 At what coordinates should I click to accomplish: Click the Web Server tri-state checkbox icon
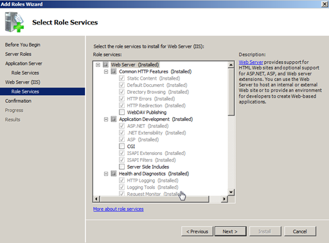tap(106, 65)
